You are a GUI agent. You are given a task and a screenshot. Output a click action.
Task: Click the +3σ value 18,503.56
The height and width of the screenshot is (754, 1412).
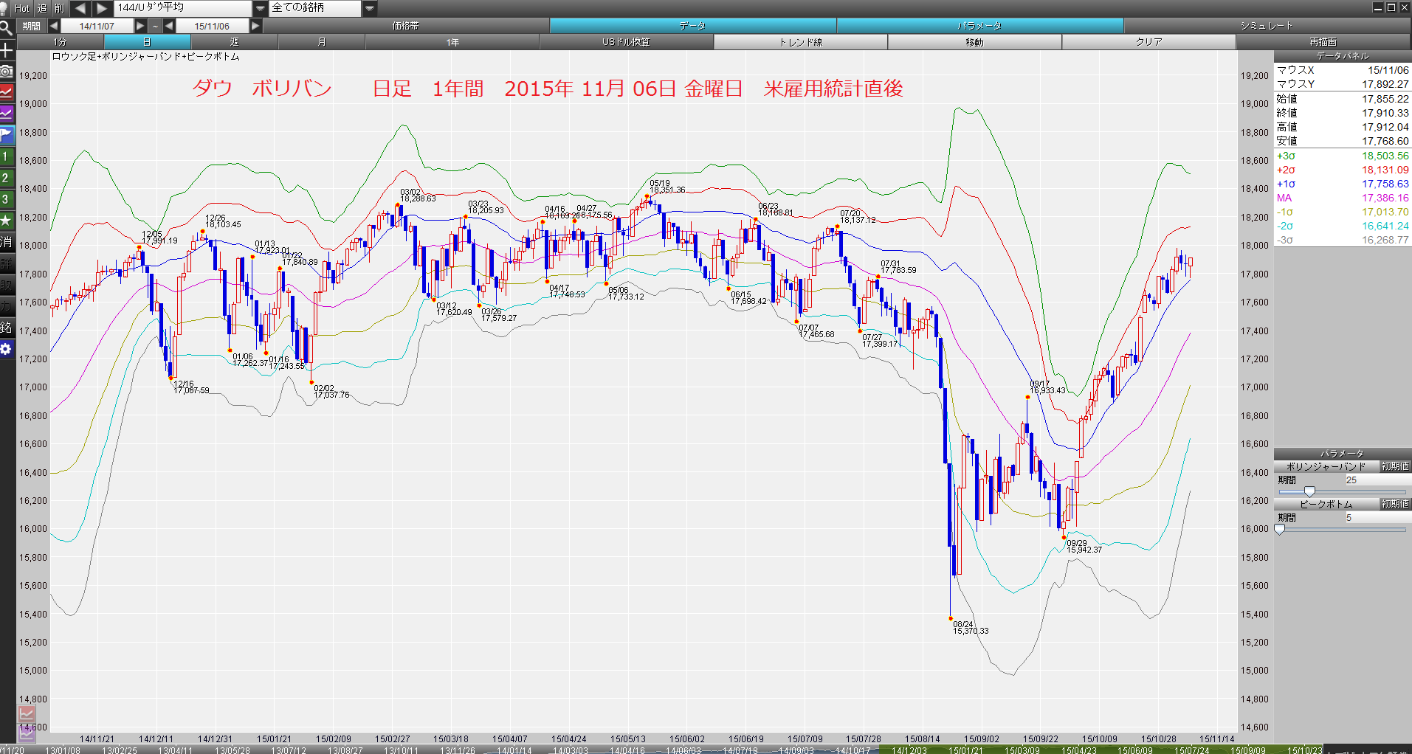coord(1385,156)
